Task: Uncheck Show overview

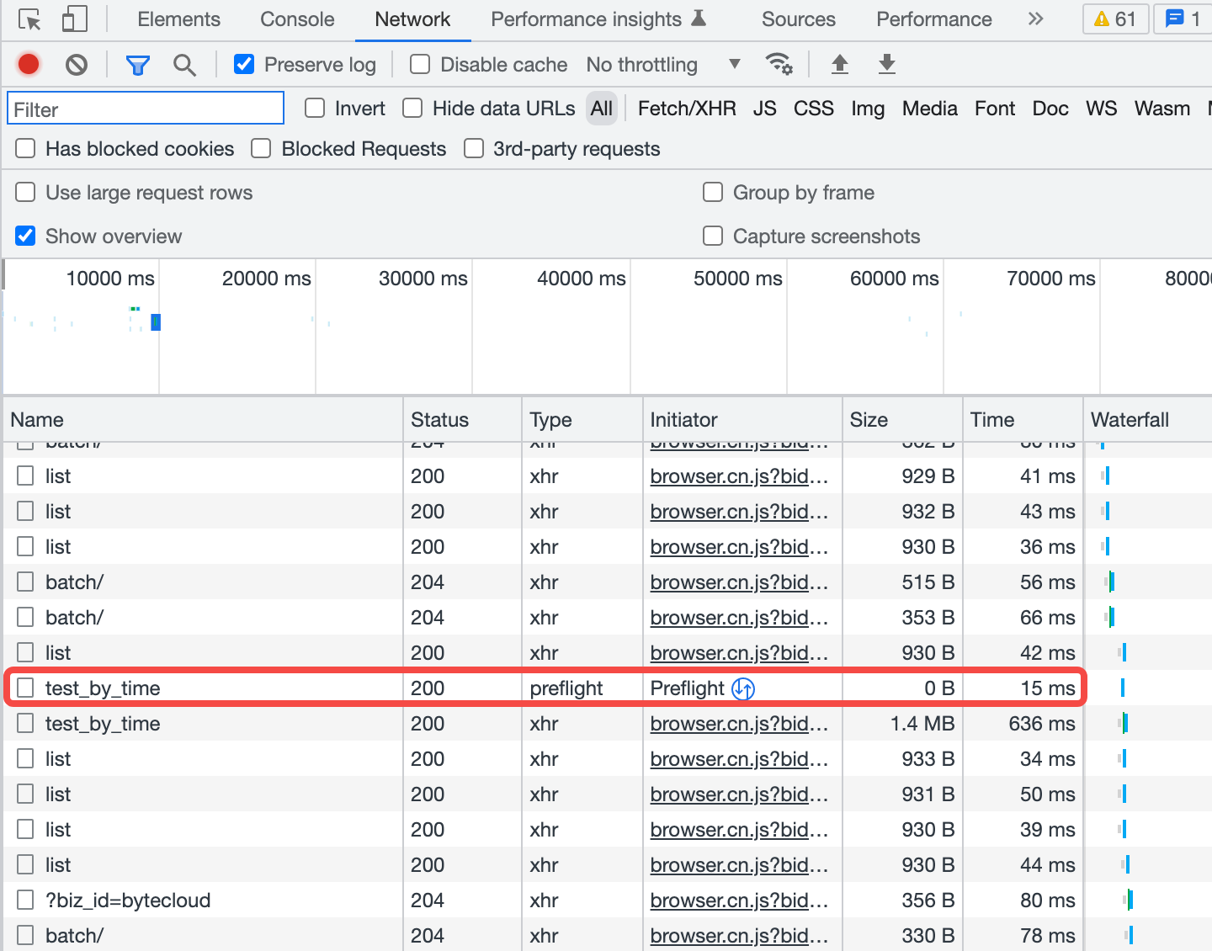Action: click(26, 236)
